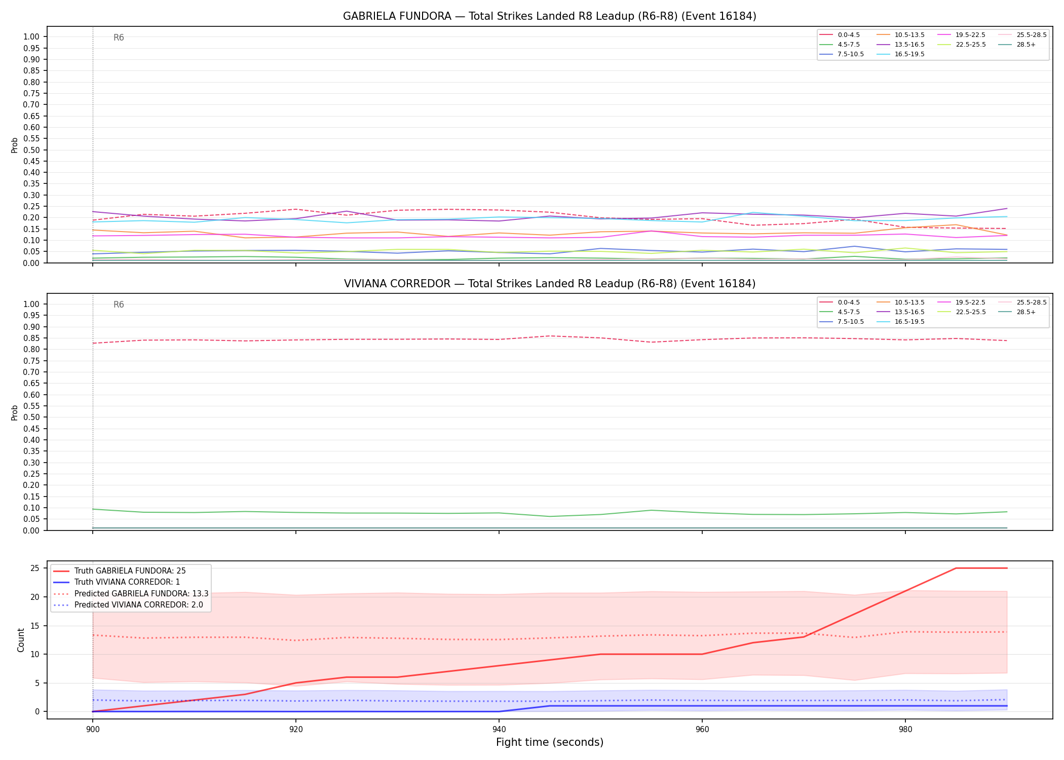
Task: Select 19.5-22.5 legend entry in Corredor chart
Action: (x=962, y=302)
